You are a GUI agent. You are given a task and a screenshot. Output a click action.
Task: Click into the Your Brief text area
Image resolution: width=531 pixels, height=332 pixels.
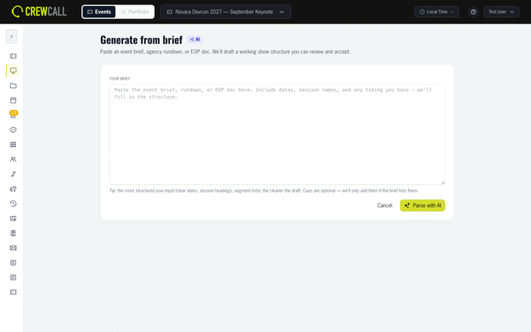(277, 134)
